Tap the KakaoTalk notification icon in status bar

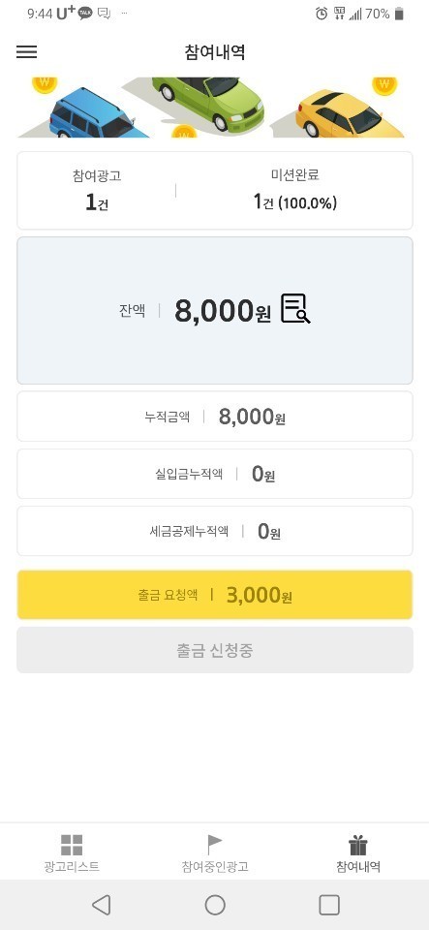[x=85, y=14]
